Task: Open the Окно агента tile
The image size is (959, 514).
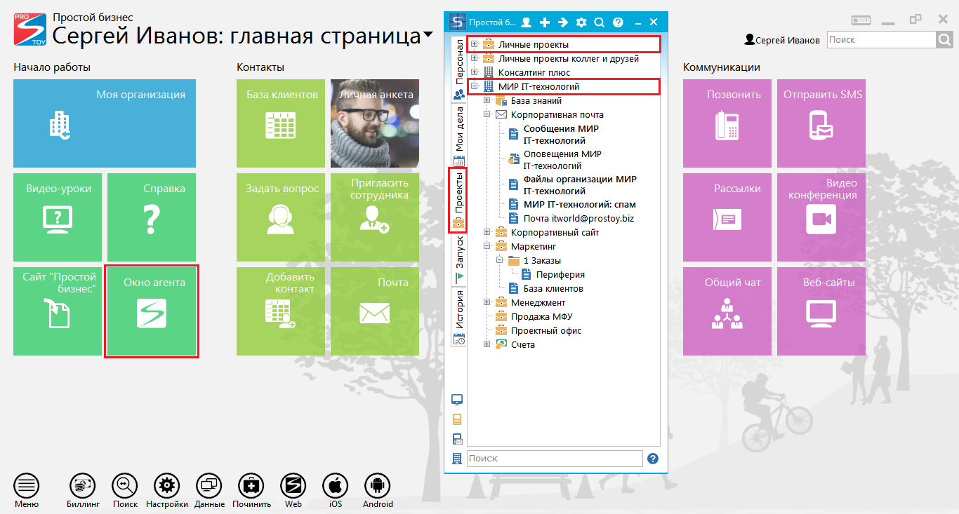Action: [152, 311]
